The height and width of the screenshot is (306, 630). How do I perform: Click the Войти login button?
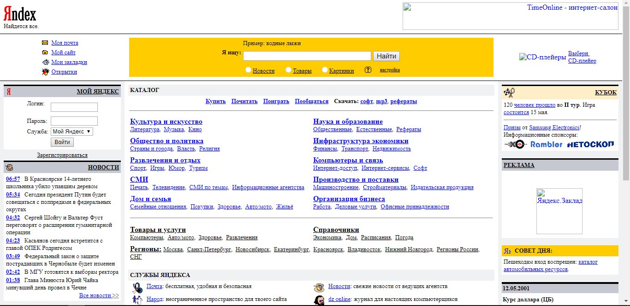pyautogui.click(x=62, y=142)
